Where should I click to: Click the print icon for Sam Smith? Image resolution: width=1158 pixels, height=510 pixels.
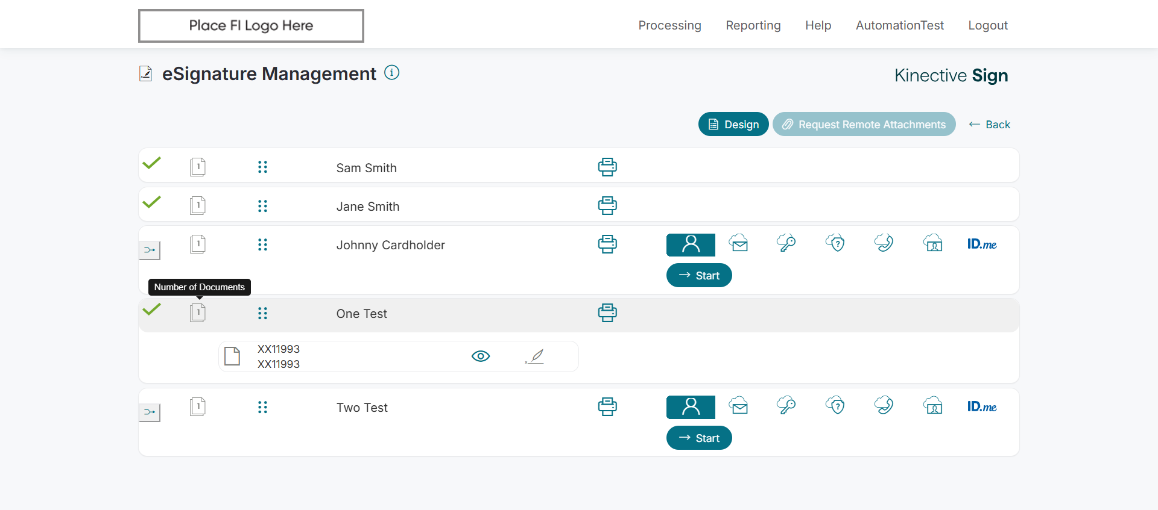(607, 167)
